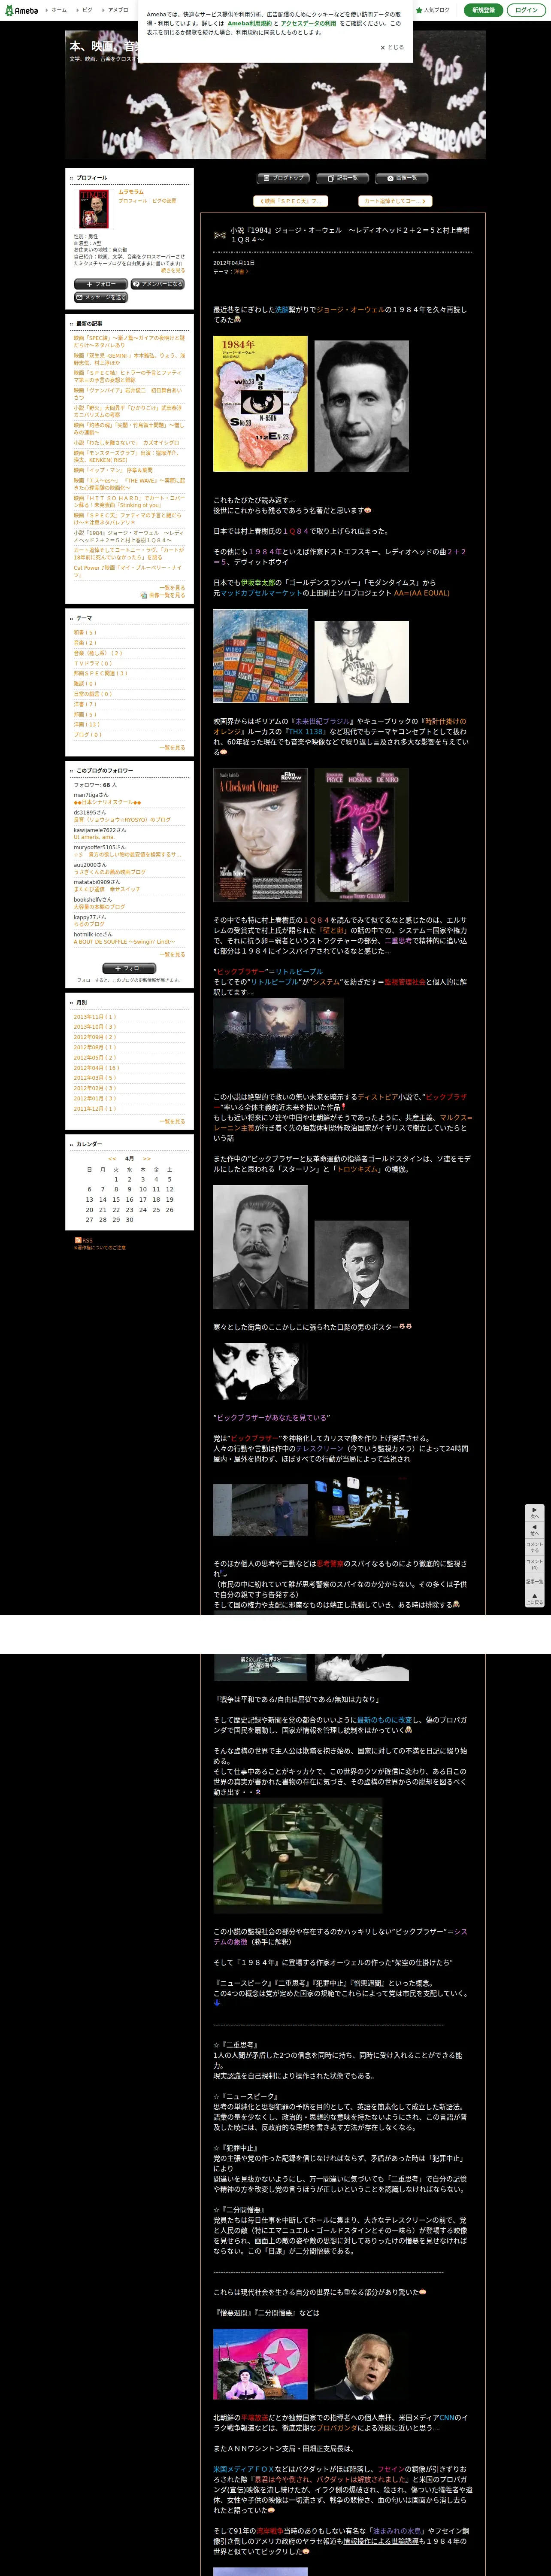551x2576 pixels.
Task: Click the ログイン button
Action: [526, 10]
